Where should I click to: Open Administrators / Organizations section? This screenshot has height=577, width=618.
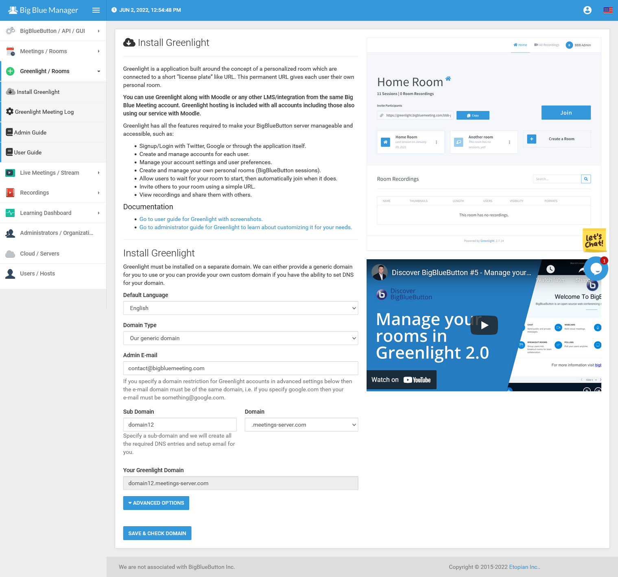pos(53,233)
